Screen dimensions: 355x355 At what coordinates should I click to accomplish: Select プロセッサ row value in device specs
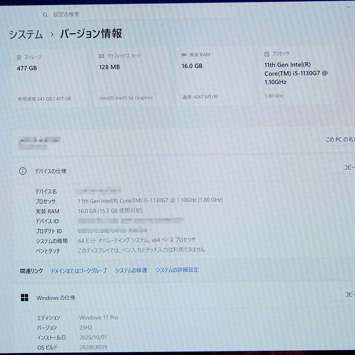(x=150, y=201)
